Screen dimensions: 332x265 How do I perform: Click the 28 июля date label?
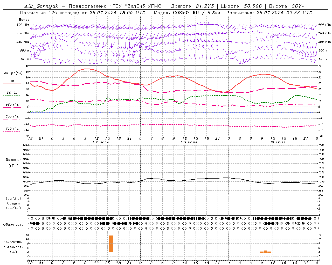[189, 142]
